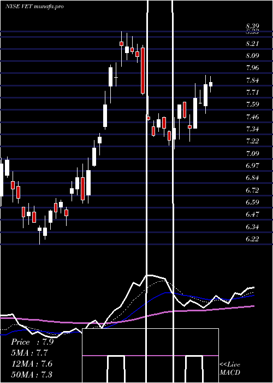
Task: Select the 8.09 price axis label
Action: [x=252, y=56]
